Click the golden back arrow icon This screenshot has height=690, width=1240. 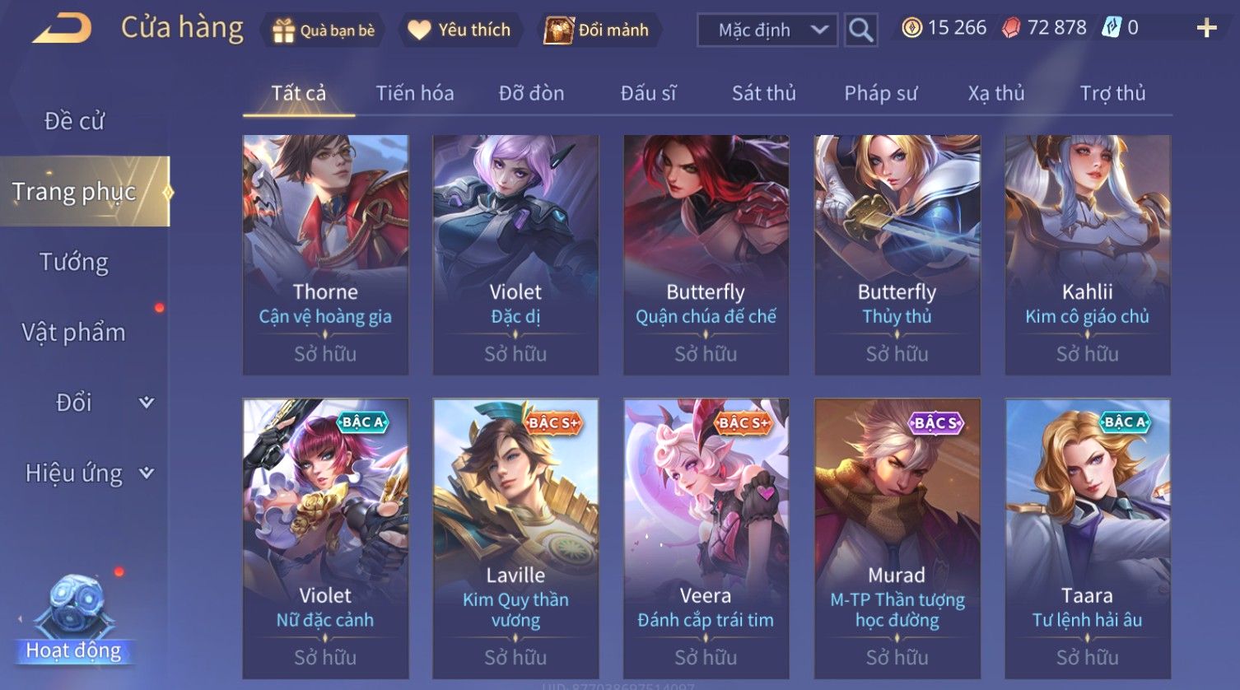(x=62, y=29)
